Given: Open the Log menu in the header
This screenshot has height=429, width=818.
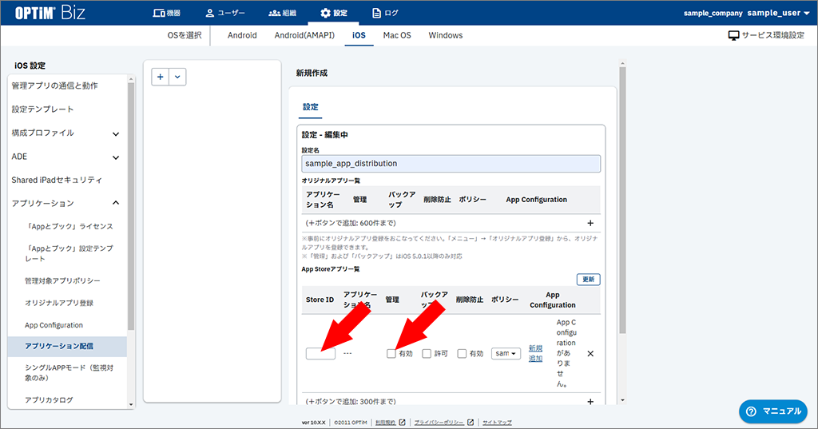Looking at the screenshot, I should (385, 13).
